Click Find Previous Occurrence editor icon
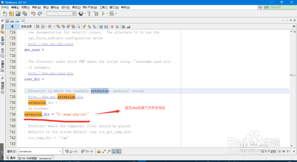 (63, 26)
